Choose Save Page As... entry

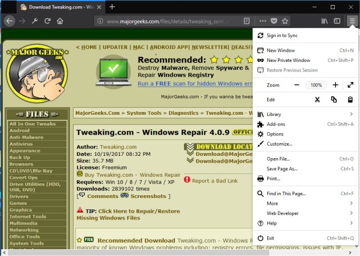[305, 169]
